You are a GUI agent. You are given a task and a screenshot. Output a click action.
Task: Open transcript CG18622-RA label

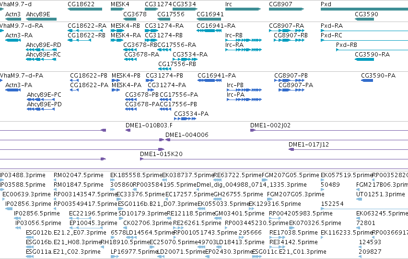tap(87, 26)
